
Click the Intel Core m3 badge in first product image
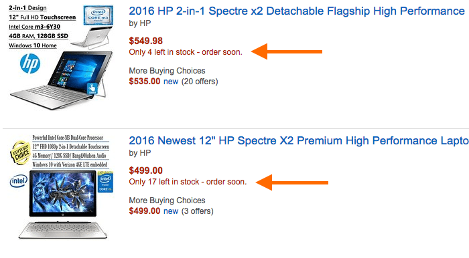[x=98, y=15]
